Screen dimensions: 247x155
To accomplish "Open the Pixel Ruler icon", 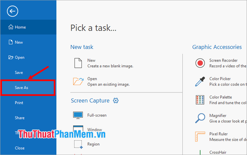I will (x=200, y=136).
